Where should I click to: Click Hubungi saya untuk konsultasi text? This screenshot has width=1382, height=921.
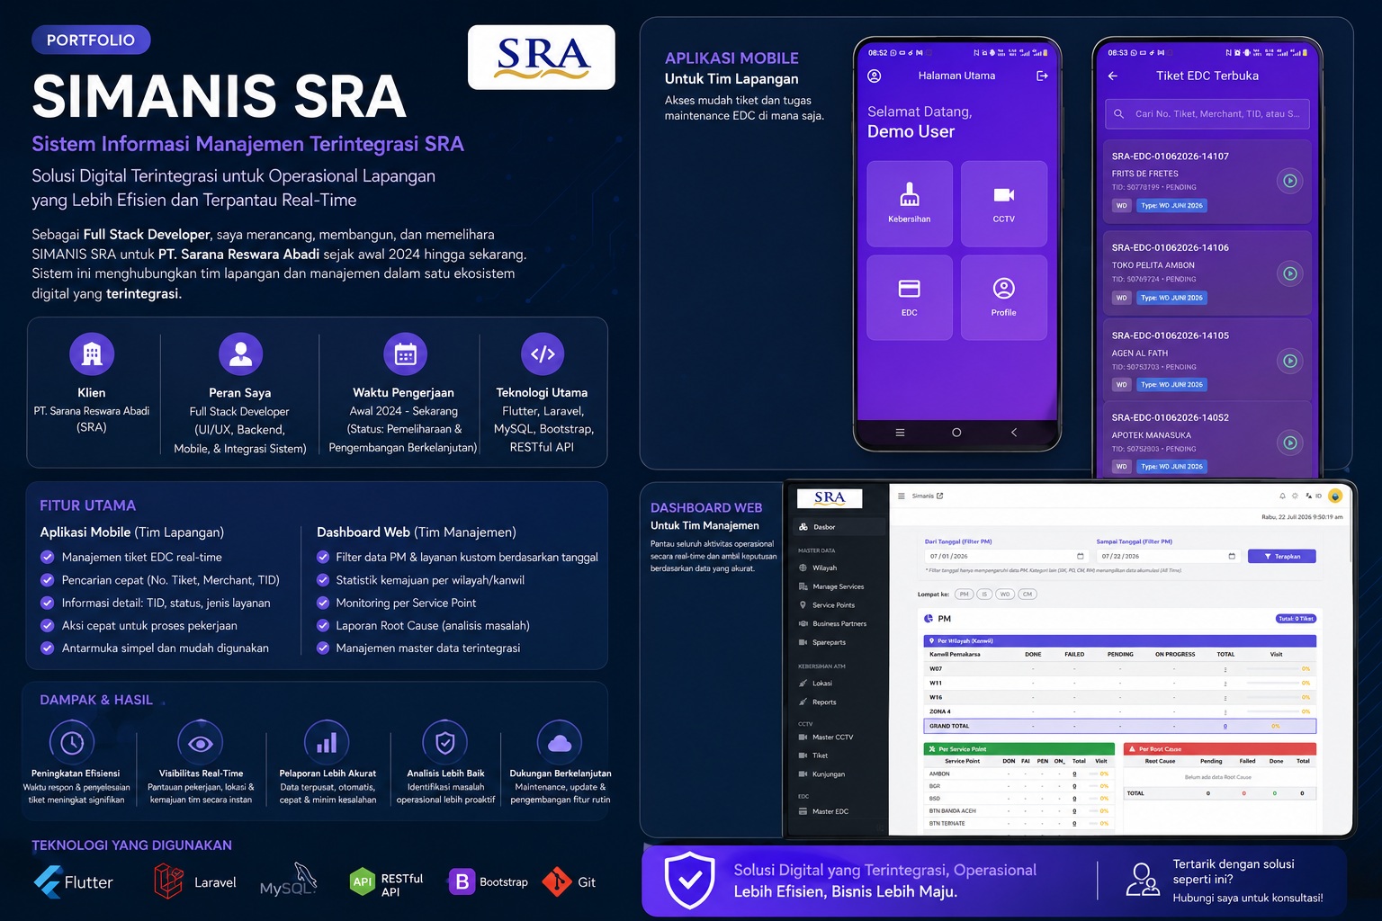(1248, 898)
